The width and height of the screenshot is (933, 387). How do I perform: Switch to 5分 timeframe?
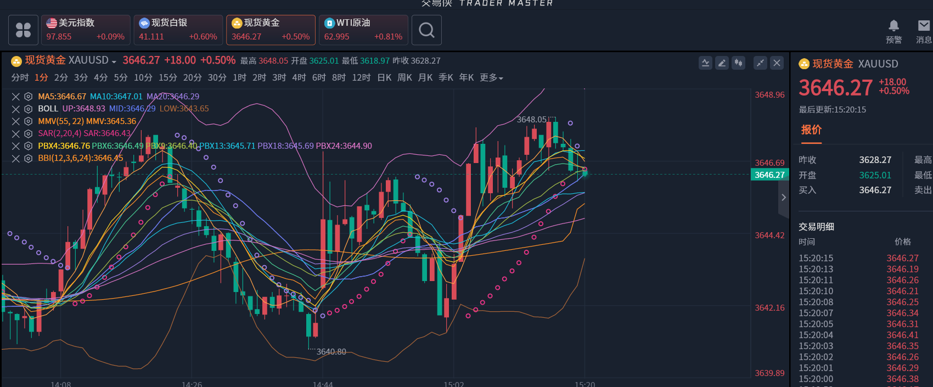121,78
